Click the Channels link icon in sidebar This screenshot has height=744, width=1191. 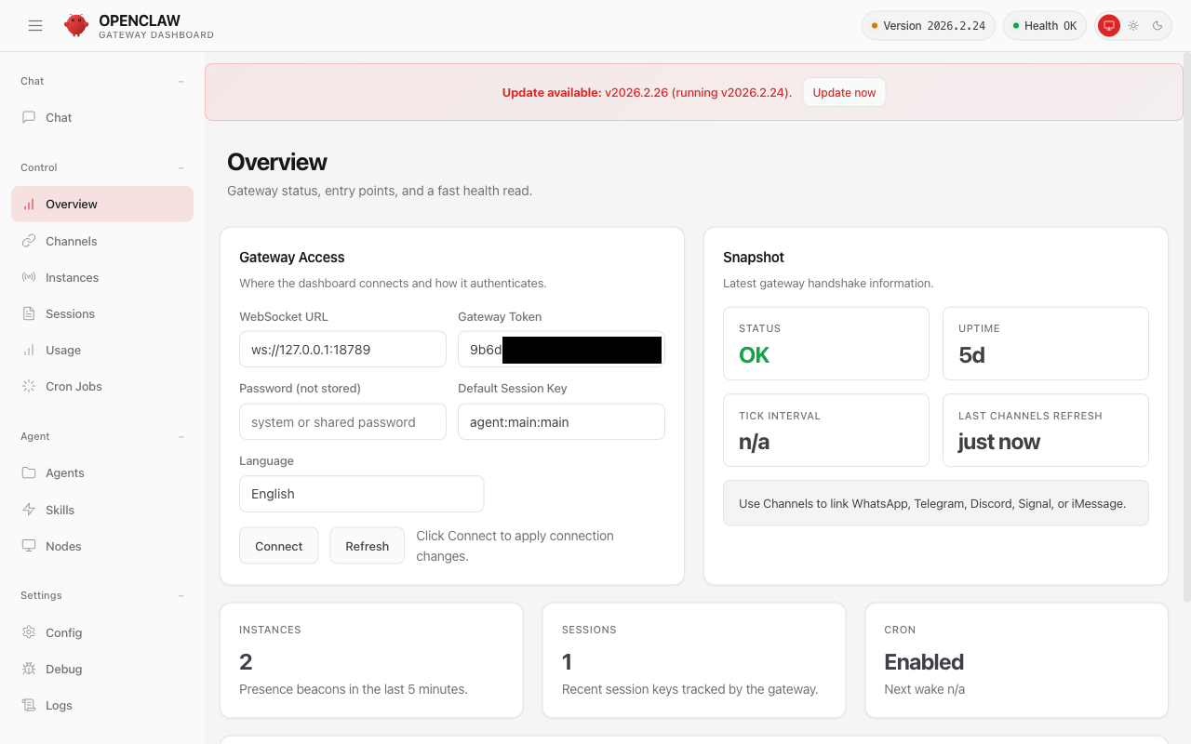coord(29,241)
